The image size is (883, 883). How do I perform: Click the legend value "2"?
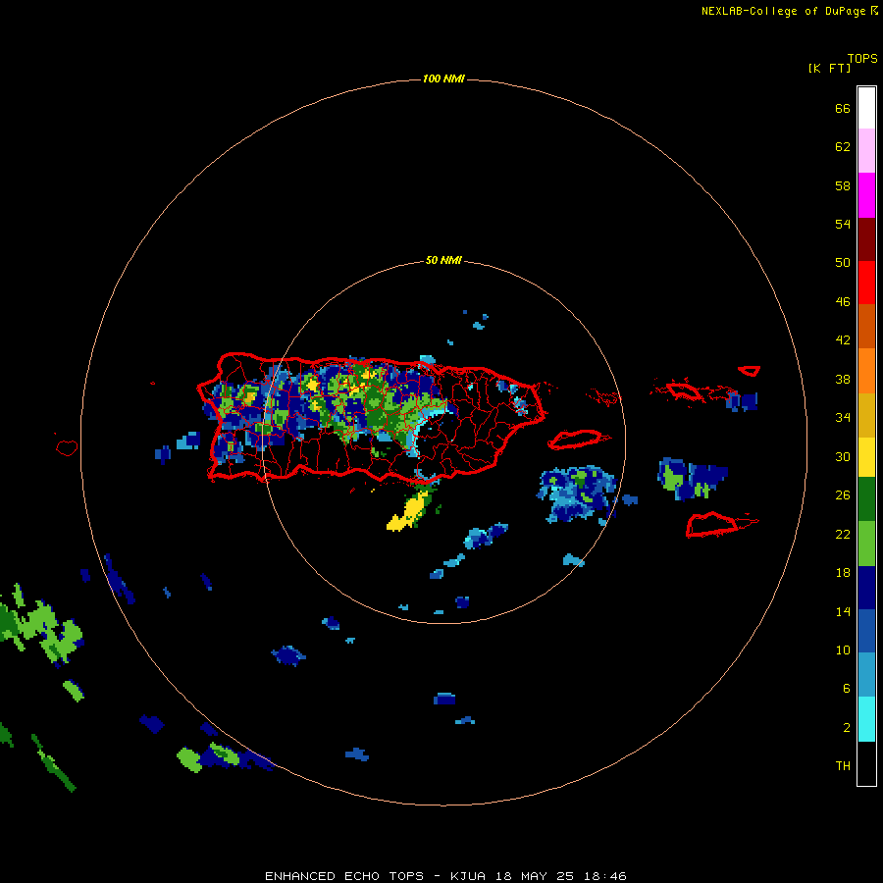(847, 728)
